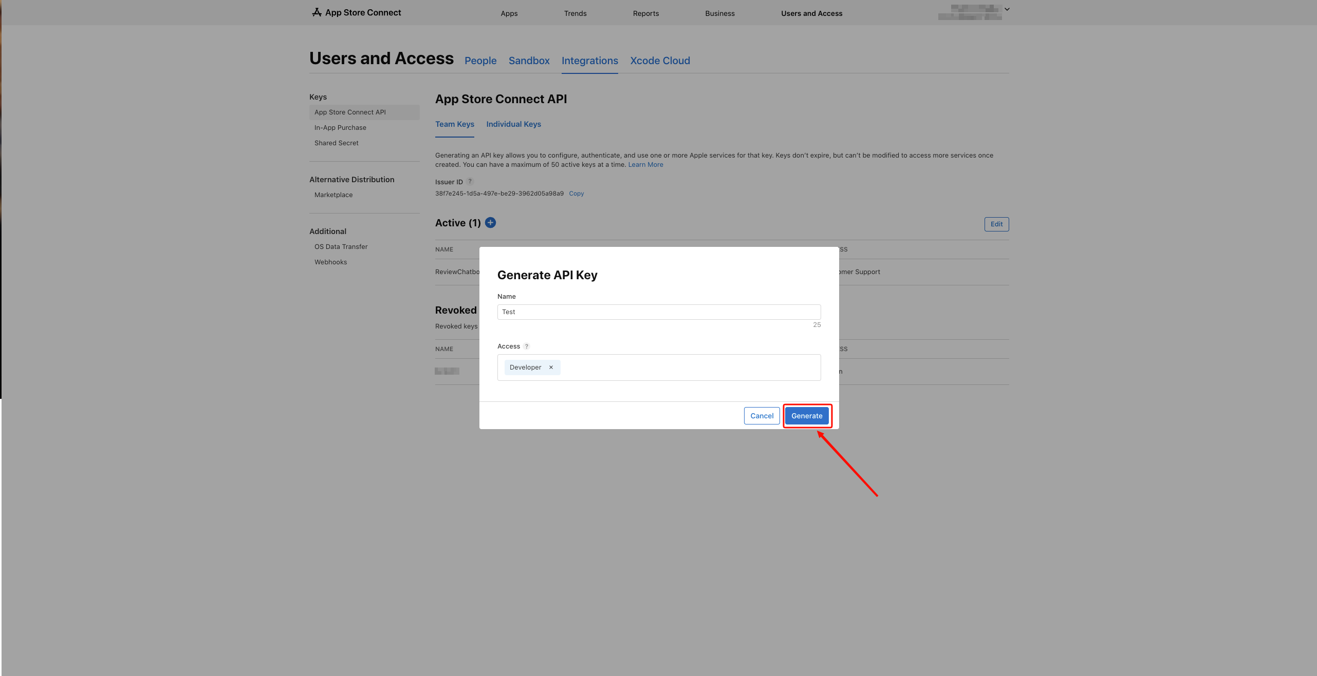Focus the Name input field
The image size is (1317, 676).
(x=659, y=312)
